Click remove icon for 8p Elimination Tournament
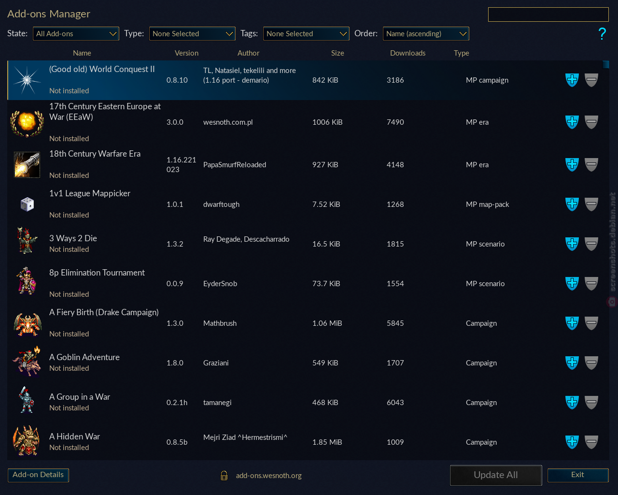 [x=591, y=284]
